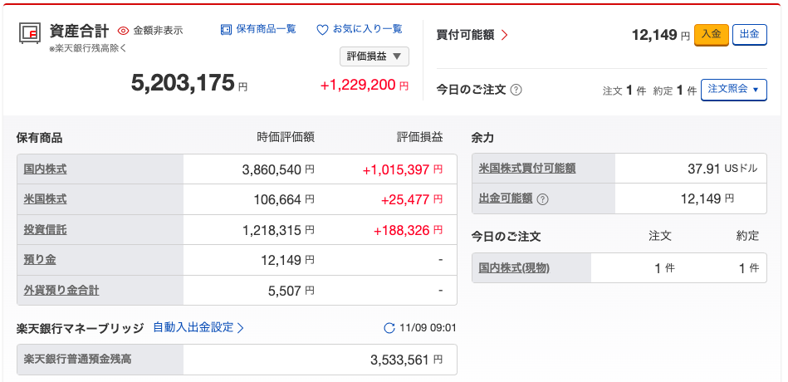Screen dimensions: 788x382
Task: Click the 出金 button
Action: click(x=749, y=35)
